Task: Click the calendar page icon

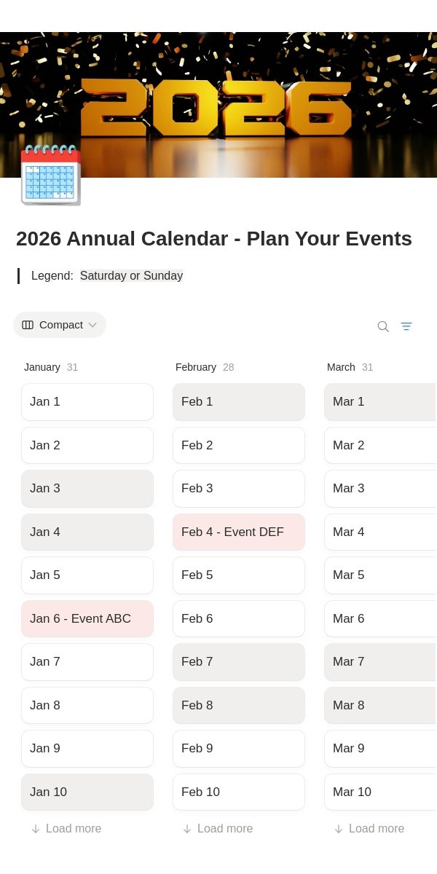Action: (x=50, y=175)
